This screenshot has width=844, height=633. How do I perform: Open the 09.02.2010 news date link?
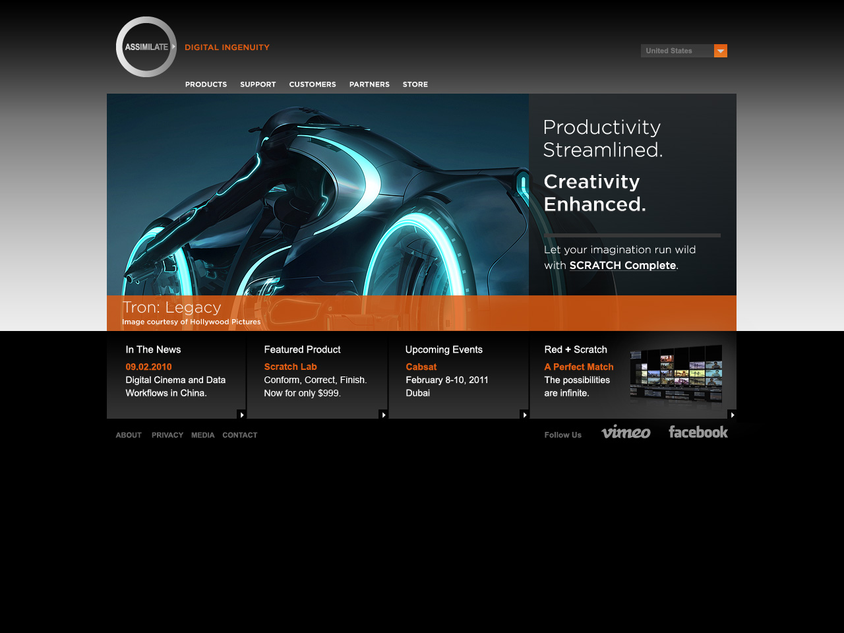[x=148, y=367]
